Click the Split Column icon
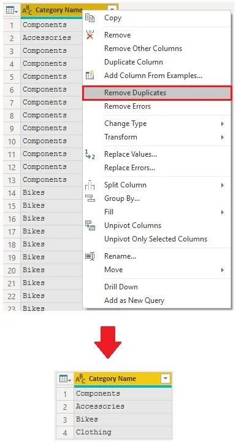 tap(89, 185)
